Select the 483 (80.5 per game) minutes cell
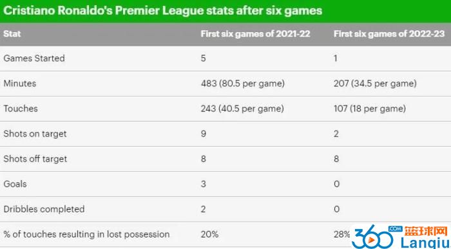This screenshot has height=249, width=451. tap(242, 84)
